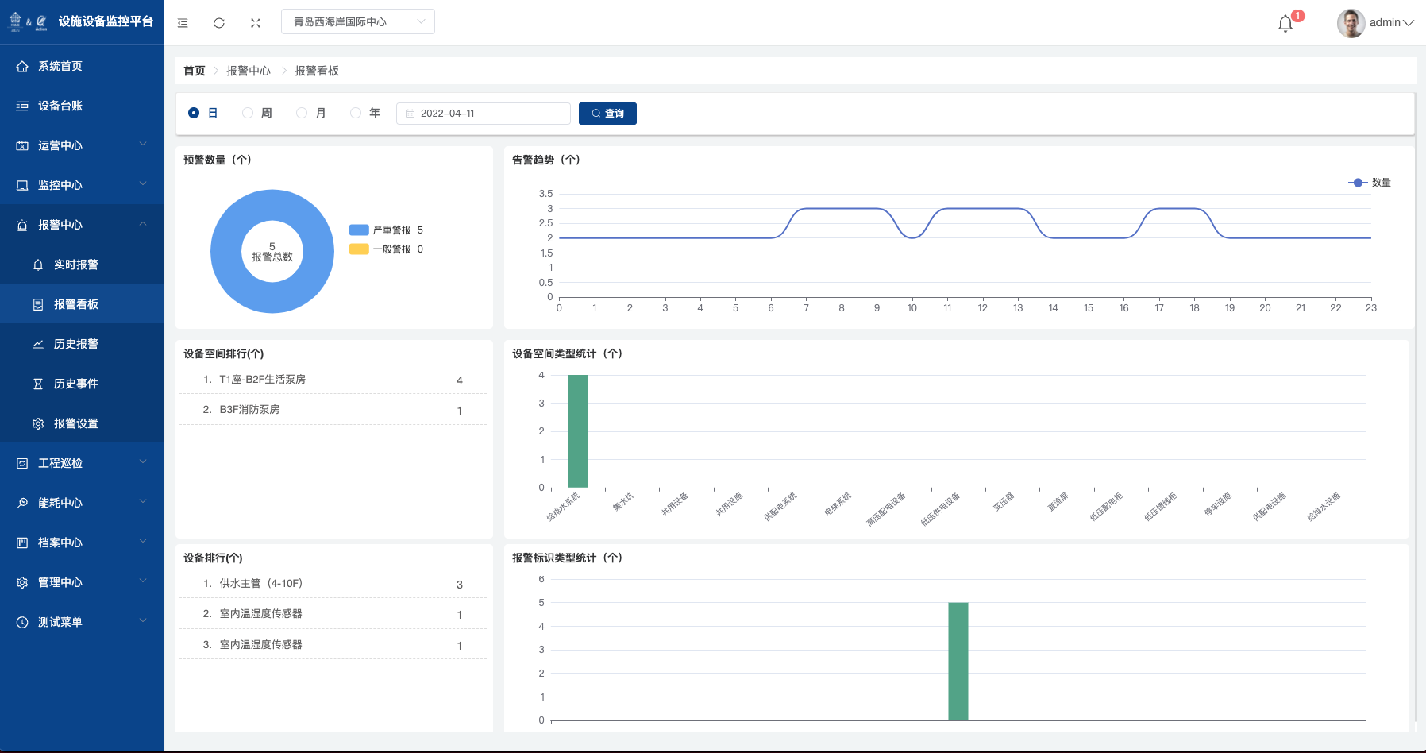Open the 实时报警 menu item

76,265
